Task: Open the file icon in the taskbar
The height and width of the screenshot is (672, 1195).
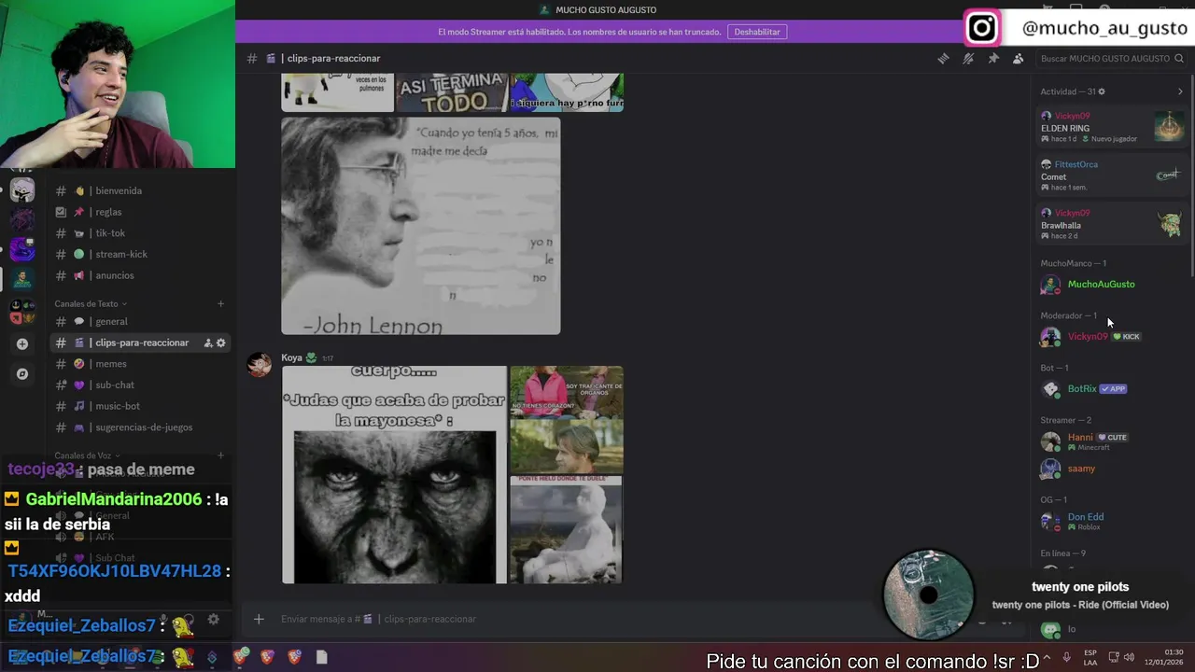Action: coord(322,657)
